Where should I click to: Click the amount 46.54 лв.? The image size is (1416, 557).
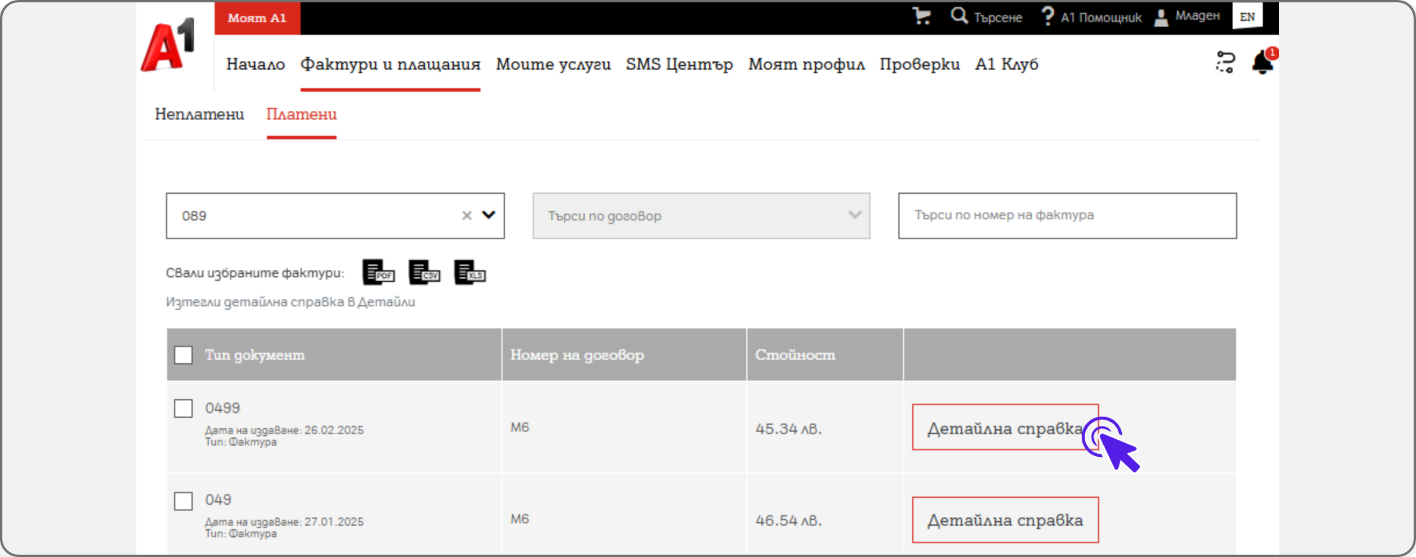pos(788,520)
